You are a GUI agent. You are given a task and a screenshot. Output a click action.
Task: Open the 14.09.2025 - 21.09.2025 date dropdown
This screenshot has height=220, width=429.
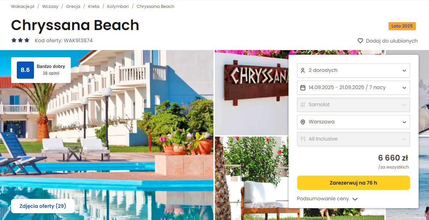pyautogui.click(x=354, y=88)
